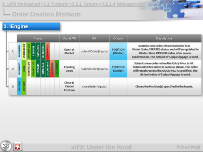Click the Order Creation Methods title
The height and width of the screenshot is (152, 203).
tap(46, 14)
